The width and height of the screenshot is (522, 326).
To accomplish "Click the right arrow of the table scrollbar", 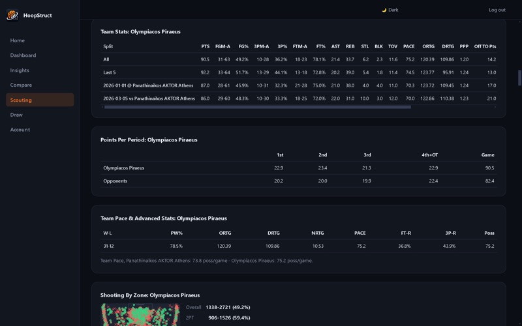I will pos(495,107).
